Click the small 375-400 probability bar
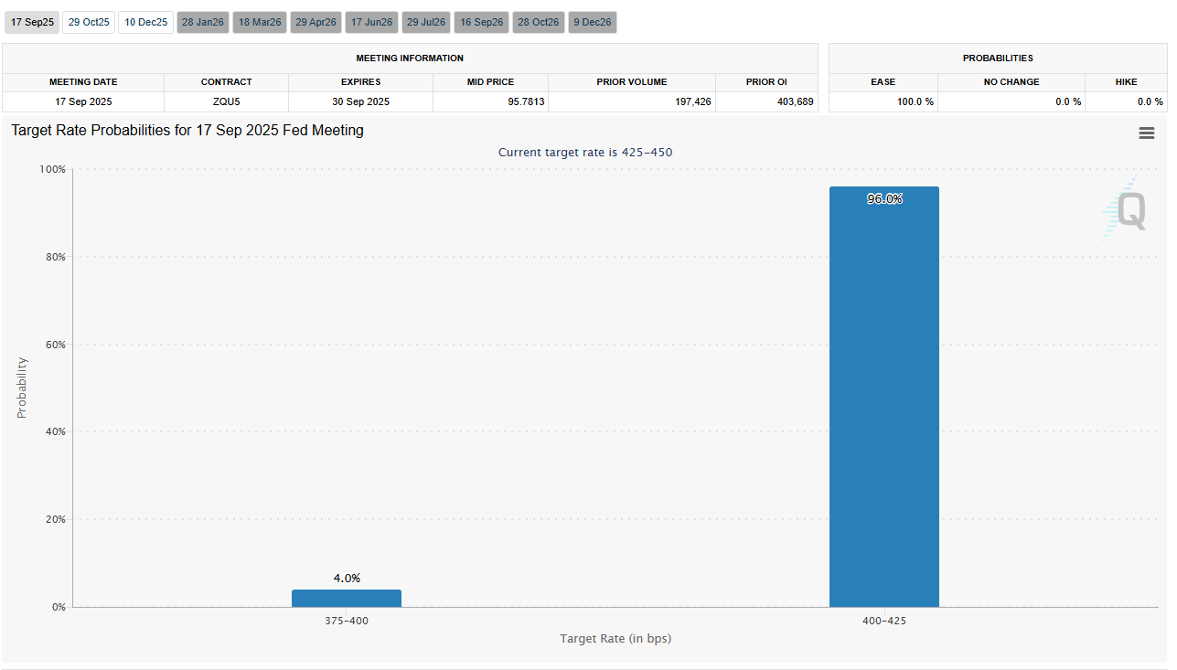Screen dimensions: 1177x670 (x=347, y=598)
